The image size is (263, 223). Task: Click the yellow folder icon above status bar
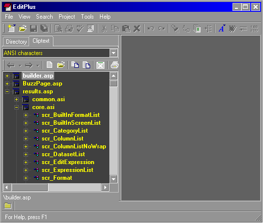click(x=7, y=205)
